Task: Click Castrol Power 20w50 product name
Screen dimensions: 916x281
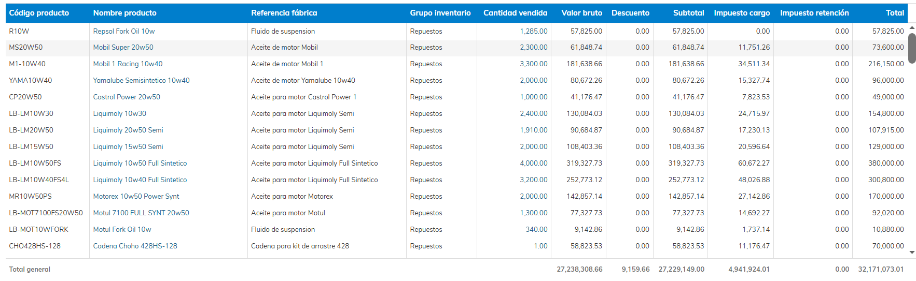Action: 127,97
